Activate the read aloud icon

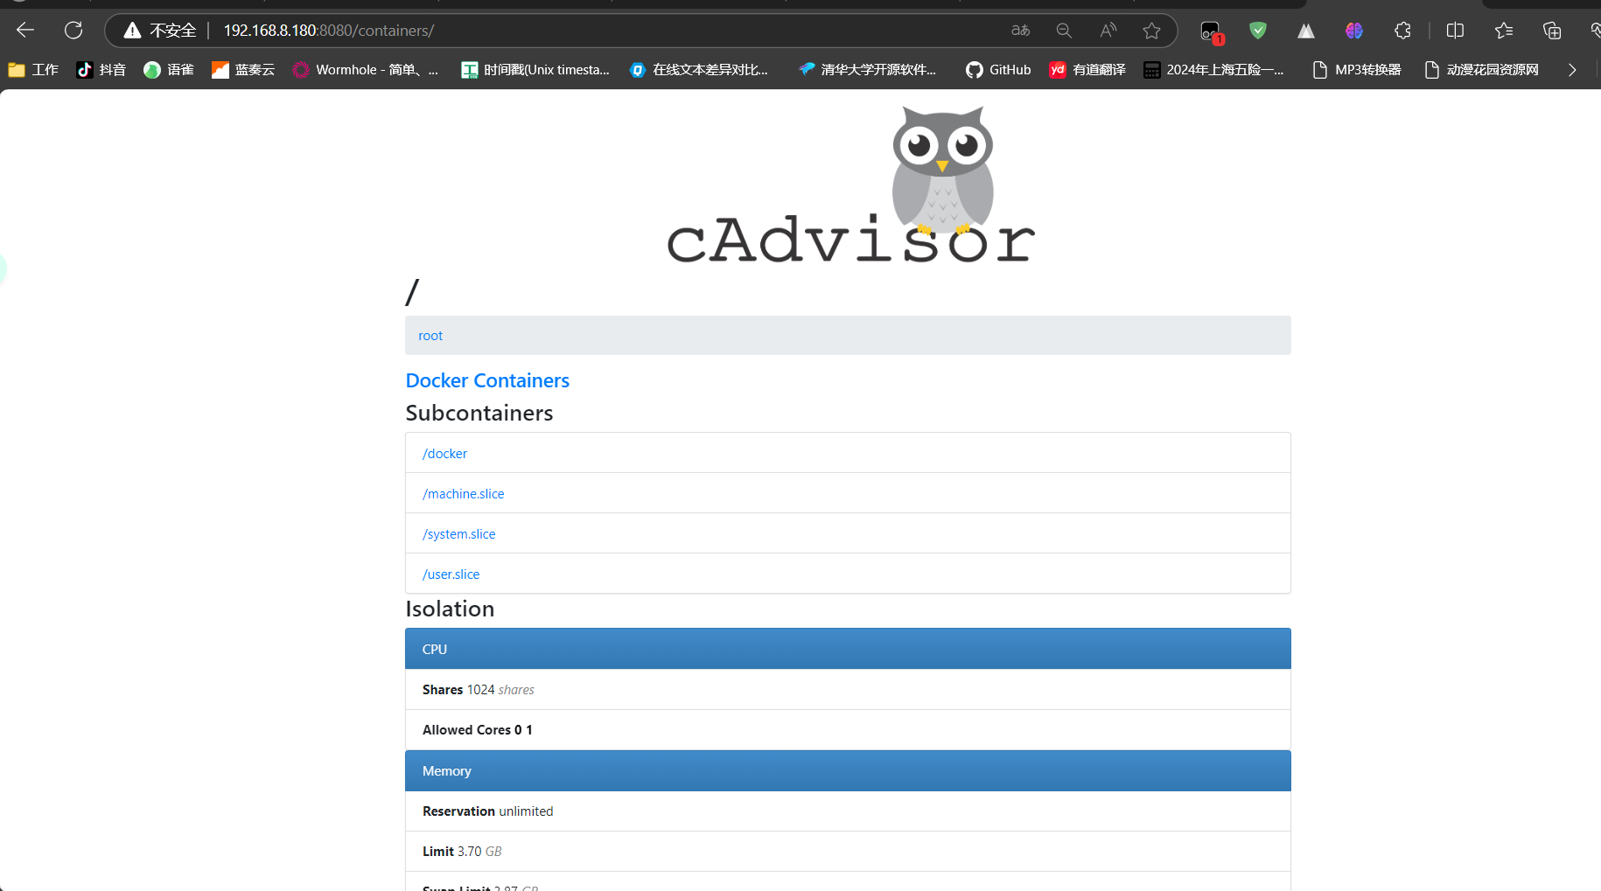click(x=1108, y=31)
